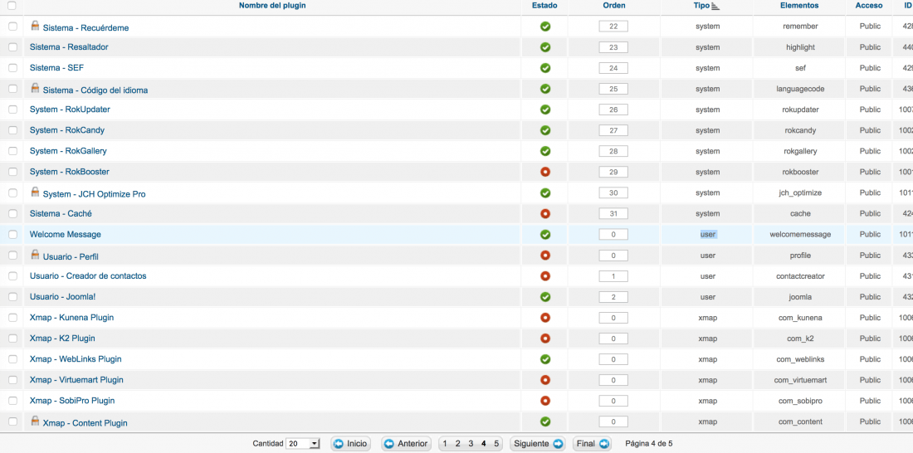
Task: Enable Xmap - SobiPro Plugin status icon
Action: (x=545, y=402)
